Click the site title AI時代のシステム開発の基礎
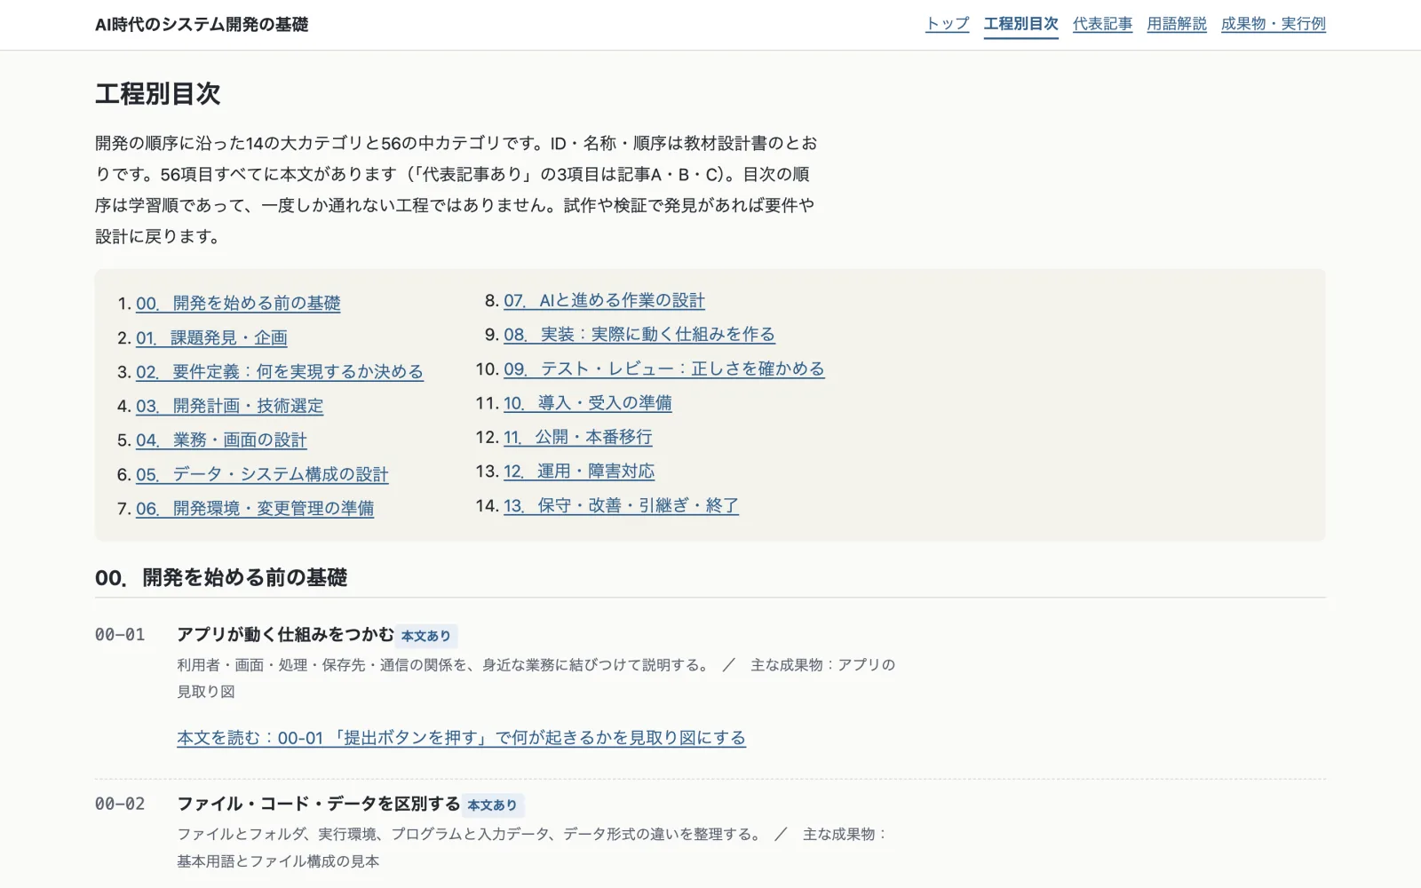 click(x=202, y=25)
